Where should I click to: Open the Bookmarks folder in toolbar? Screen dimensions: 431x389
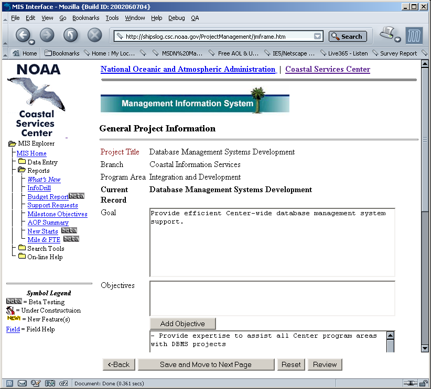coord(62,53)
